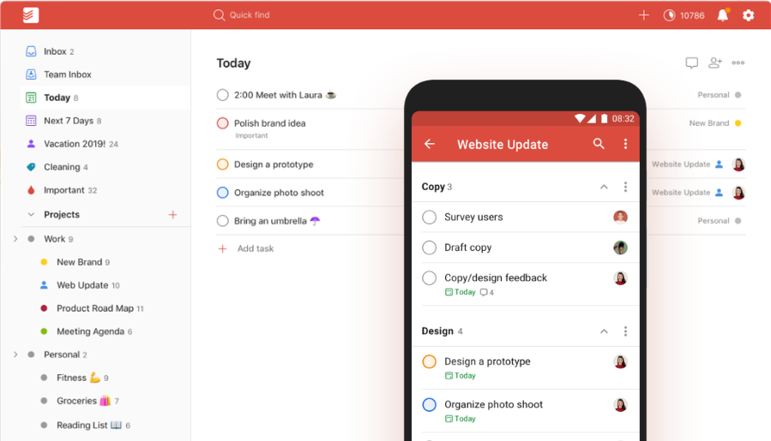Check 'Design a prototype' on phone
Image resolution: width=771 pixels, height=441 pixels.
click(x=430, y=362)
